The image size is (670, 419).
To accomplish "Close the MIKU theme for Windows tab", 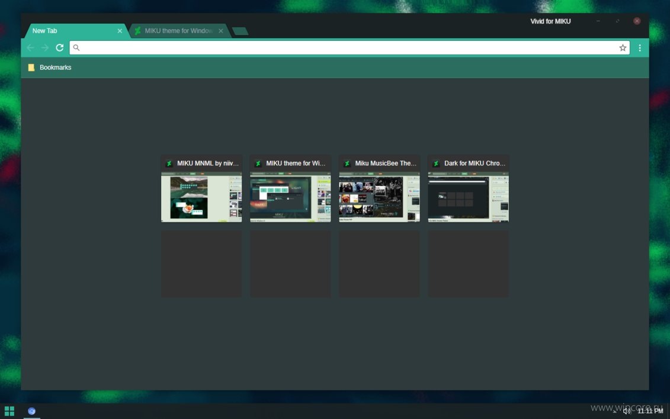I will click(x=221, y=31).
